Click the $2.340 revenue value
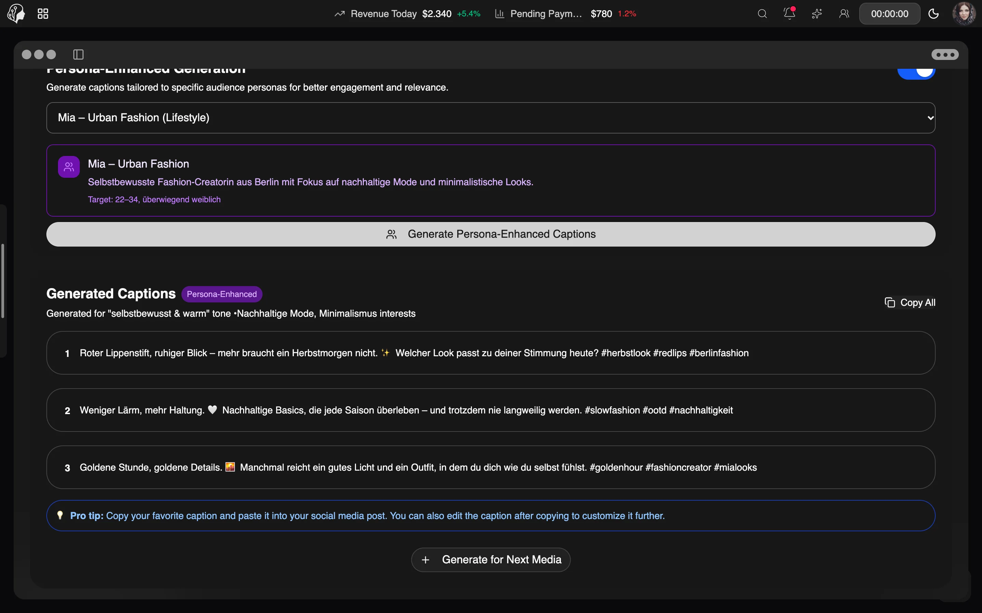982x613 pixels. [x=437, y=14]
